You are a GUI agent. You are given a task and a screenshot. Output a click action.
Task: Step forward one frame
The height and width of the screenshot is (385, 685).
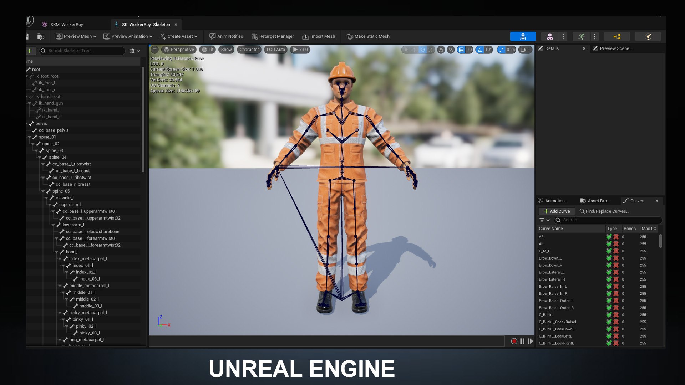(531, 341)
